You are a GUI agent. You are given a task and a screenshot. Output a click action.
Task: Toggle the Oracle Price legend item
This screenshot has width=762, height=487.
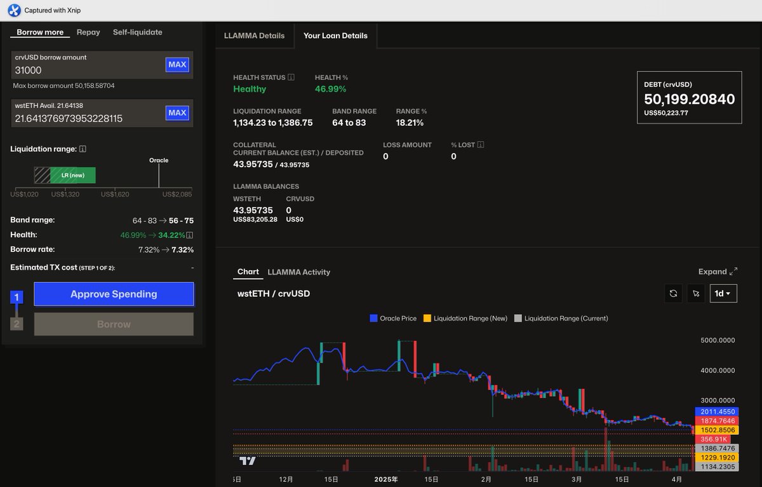pyautogui.click(x=393, y=318)
